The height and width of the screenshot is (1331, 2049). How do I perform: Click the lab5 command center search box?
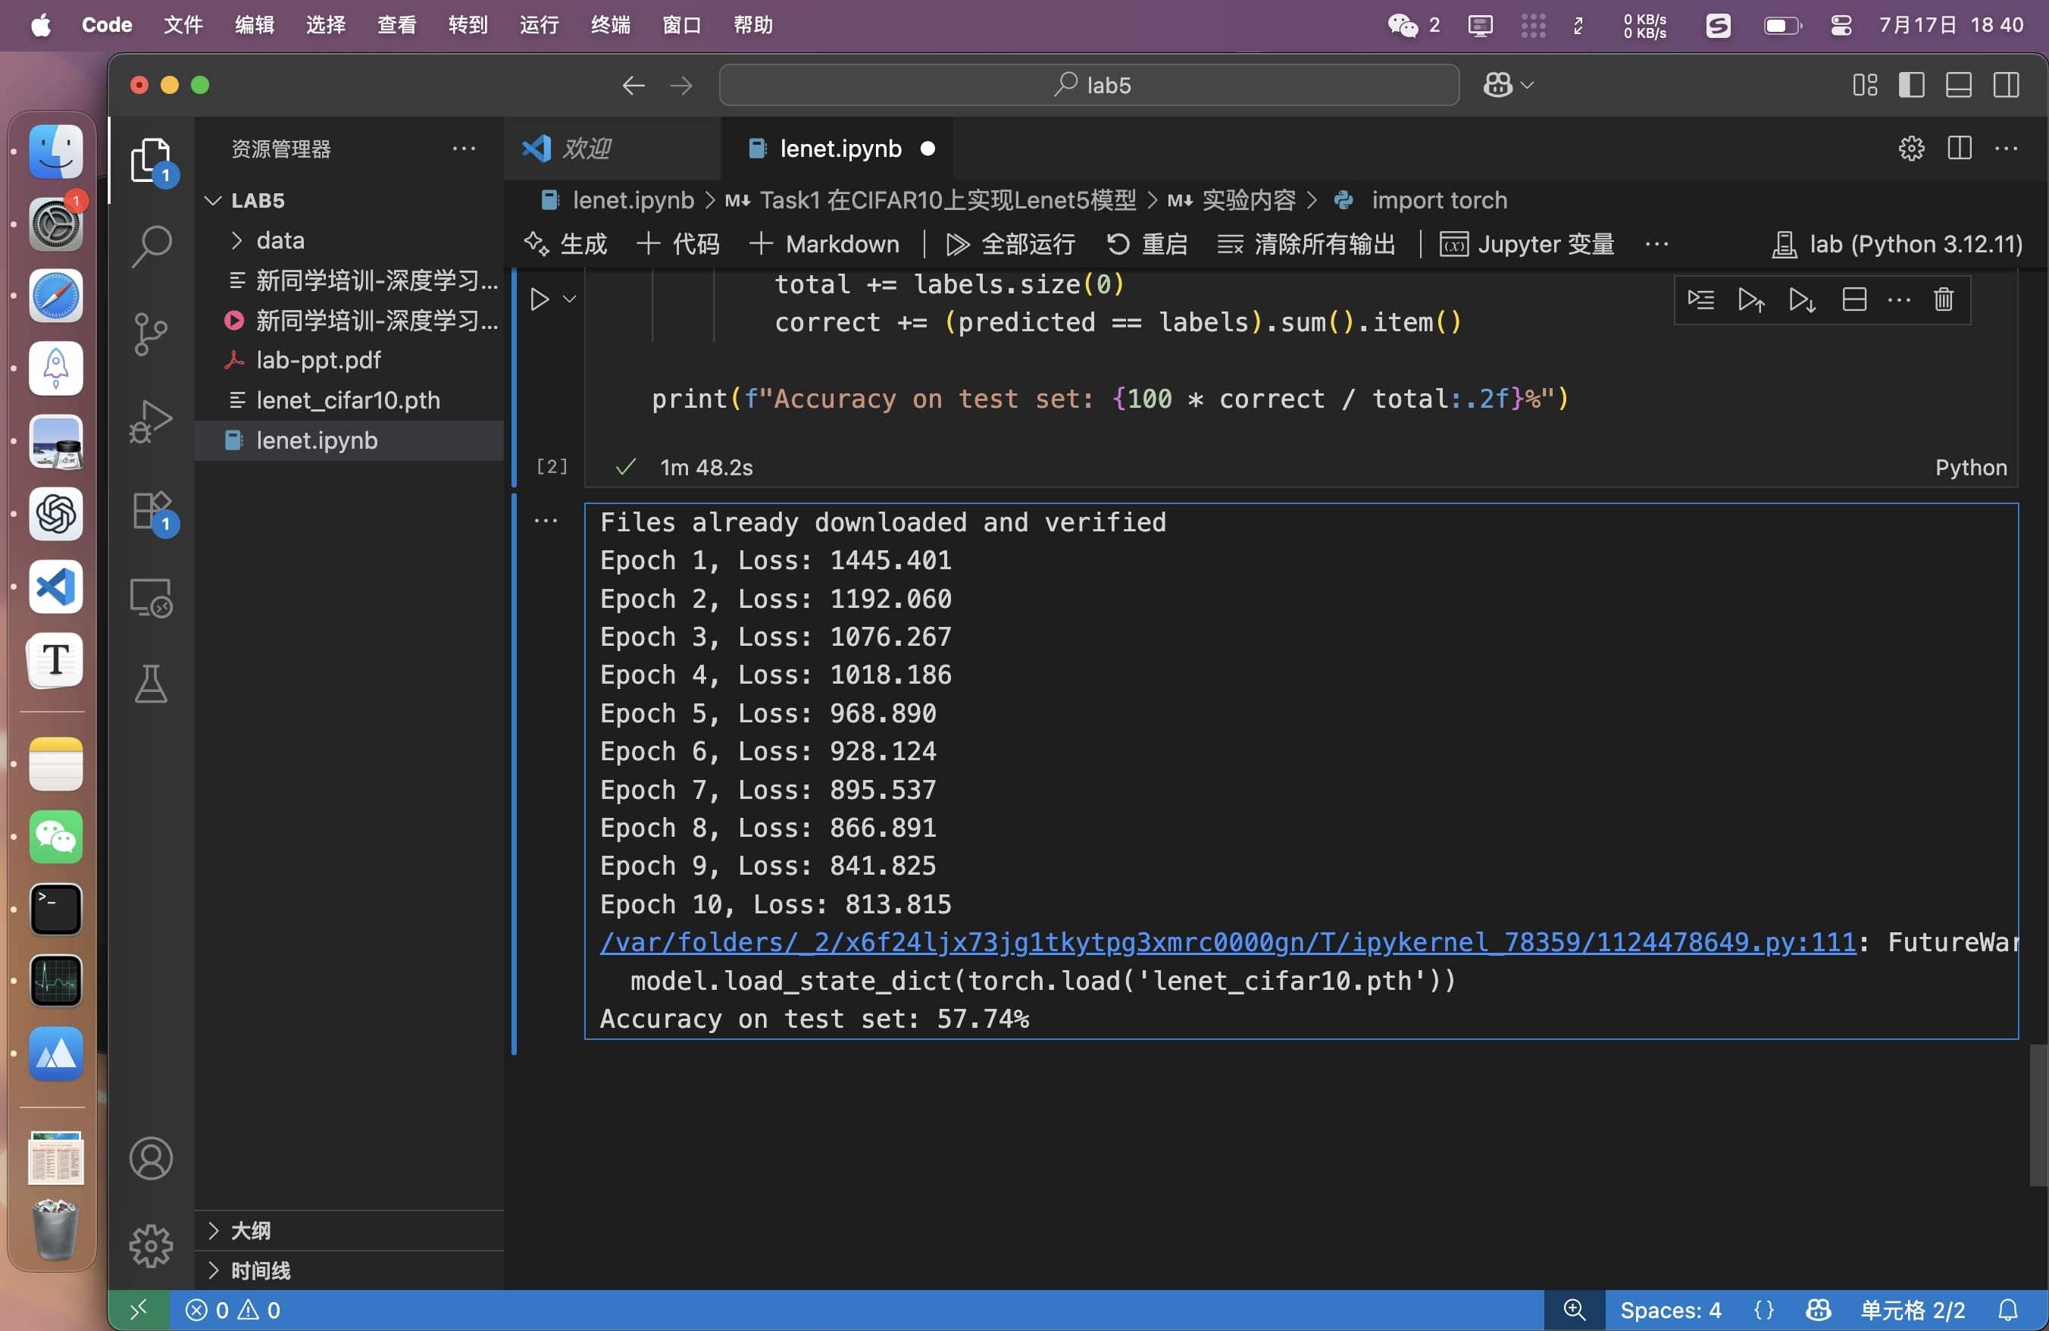click(x=1089, y=85)
